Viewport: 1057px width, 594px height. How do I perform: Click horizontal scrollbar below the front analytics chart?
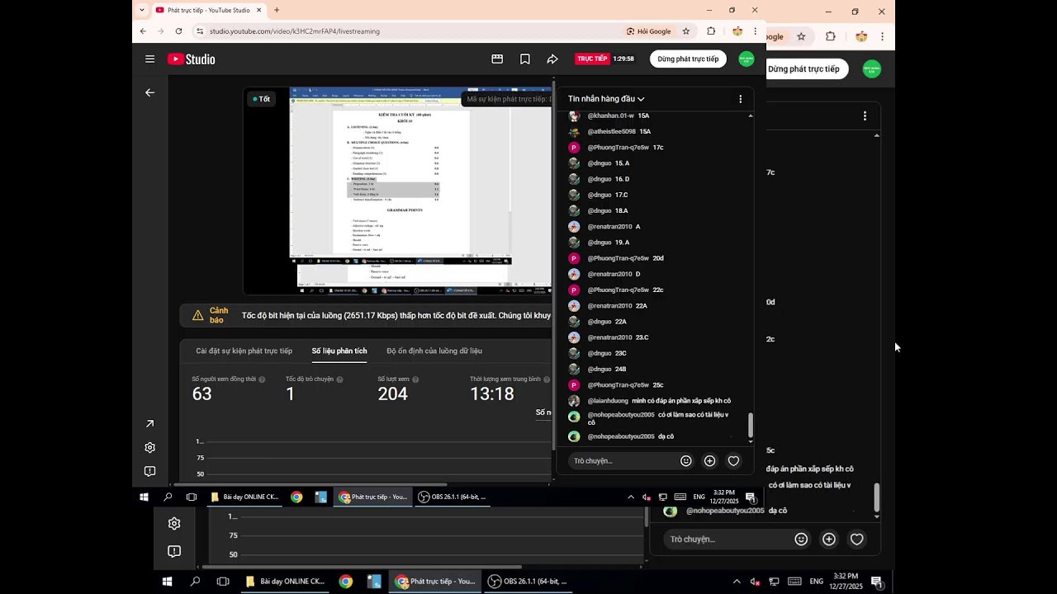coord(310,485)
